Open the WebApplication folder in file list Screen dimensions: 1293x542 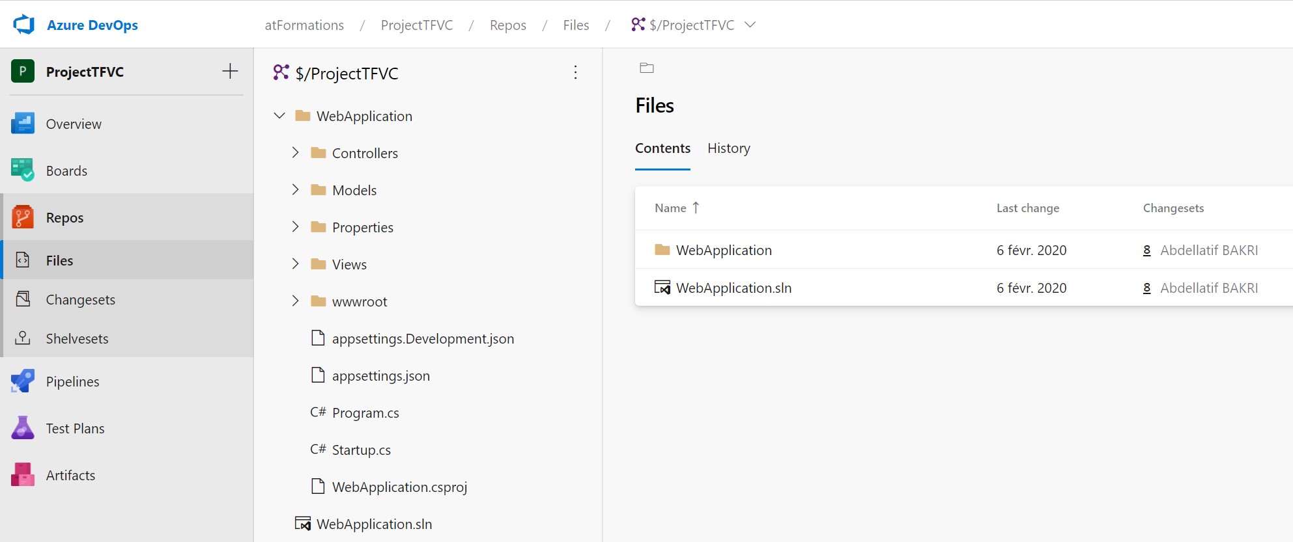pos(724,251)
